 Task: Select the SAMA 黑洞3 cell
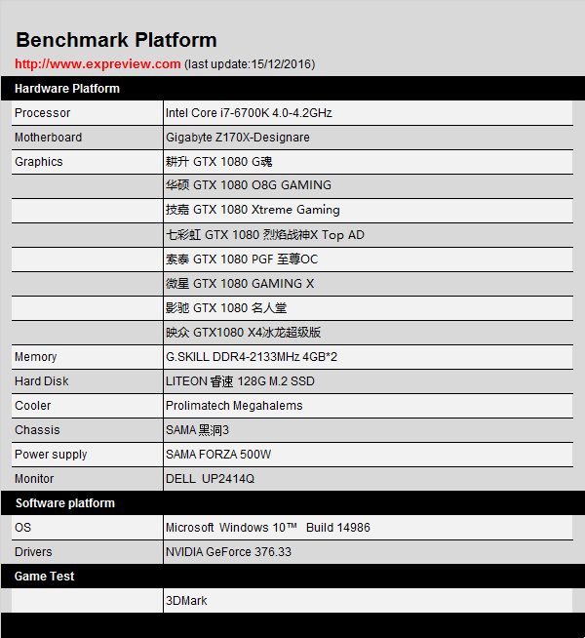[368, 430]
